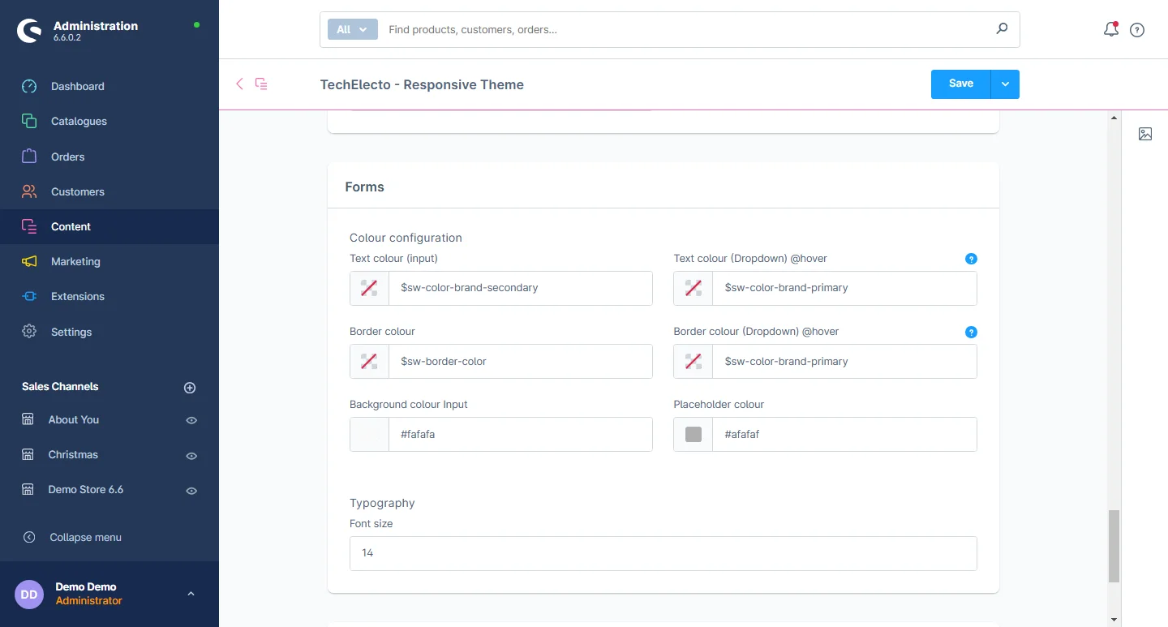Toggle visibility eye for Christmas channel
This screenshot has width=1168, height=627.
[191, 456]
